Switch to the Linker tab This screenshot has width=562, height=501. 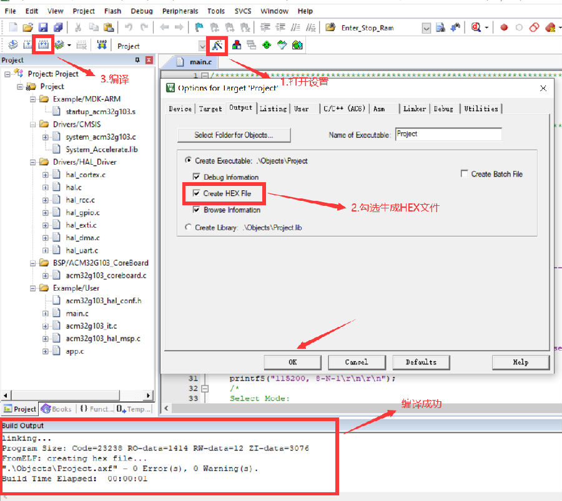(x=414, y=109)
